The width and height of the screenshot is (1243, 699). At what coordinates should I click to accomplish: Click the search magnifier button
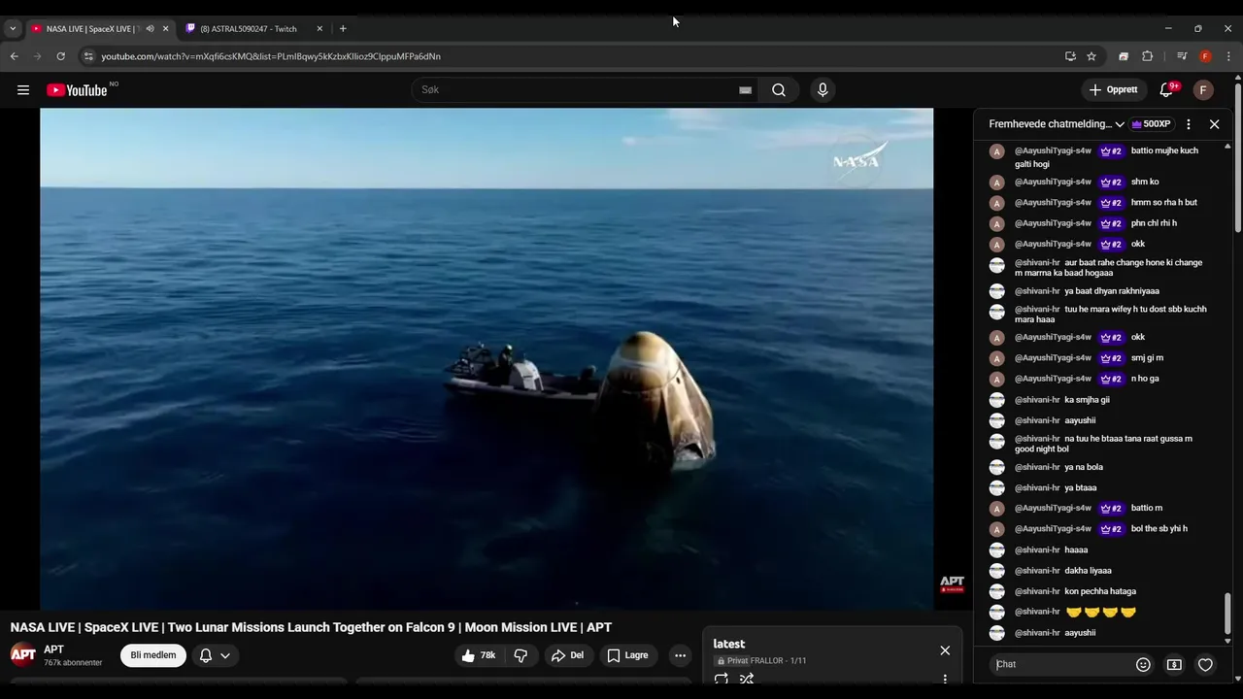pos(779,90)
